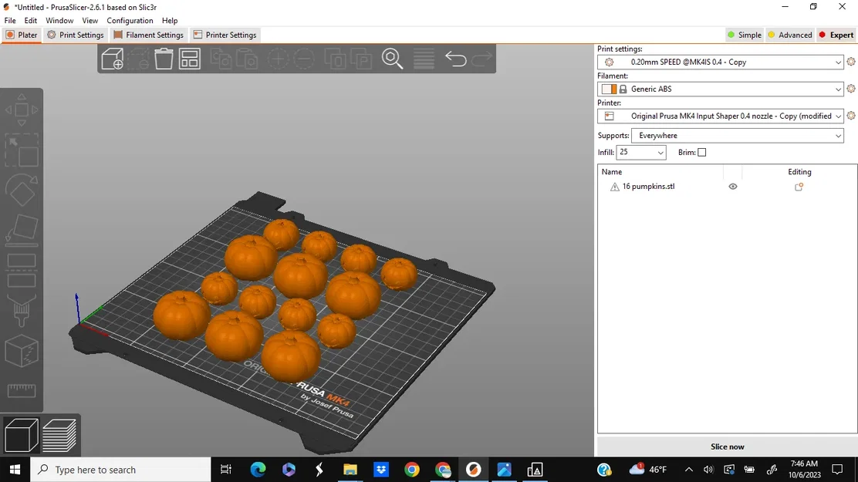858x482 pixels.
Task: Click the Slice now button
Action: 728,447
